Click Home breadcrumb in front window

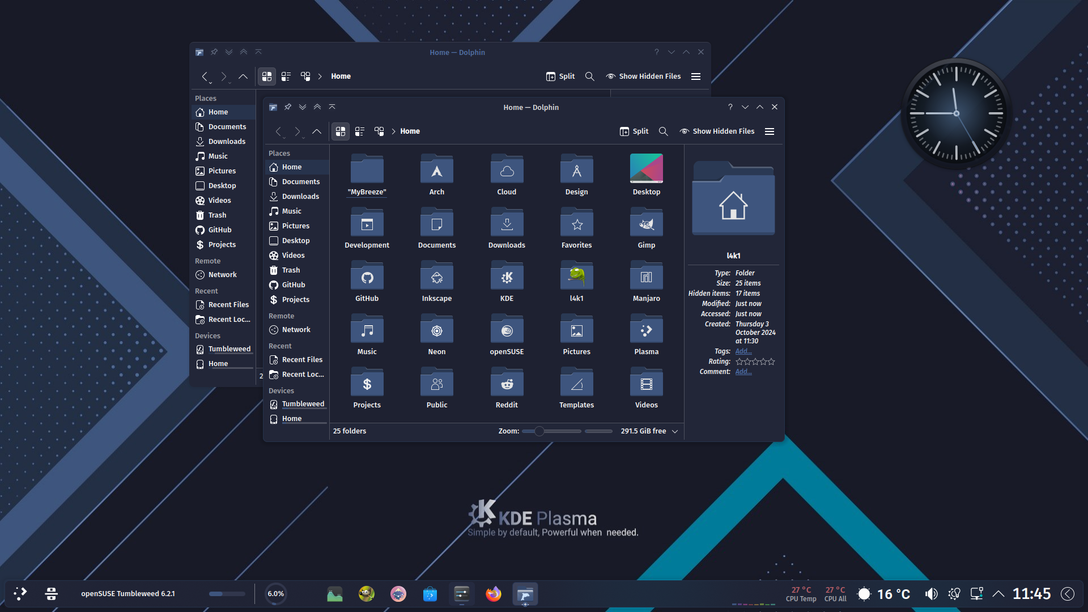pos(410,131)
